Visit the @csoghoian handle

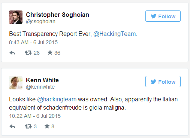point(40,21)
